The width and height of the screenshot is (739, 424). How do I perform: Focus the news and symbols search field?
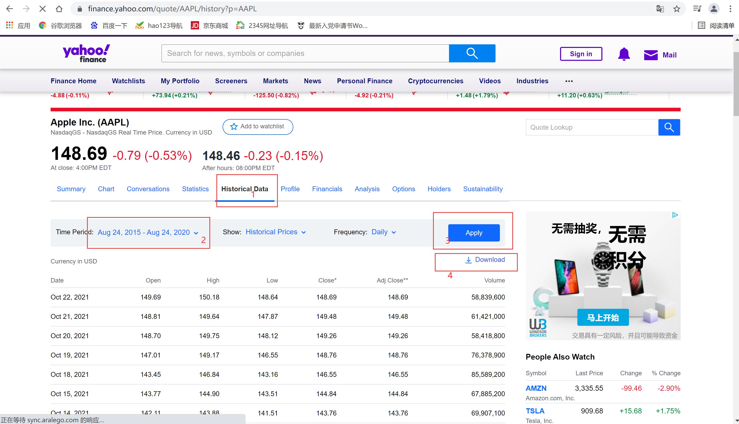tap(305, 53)
